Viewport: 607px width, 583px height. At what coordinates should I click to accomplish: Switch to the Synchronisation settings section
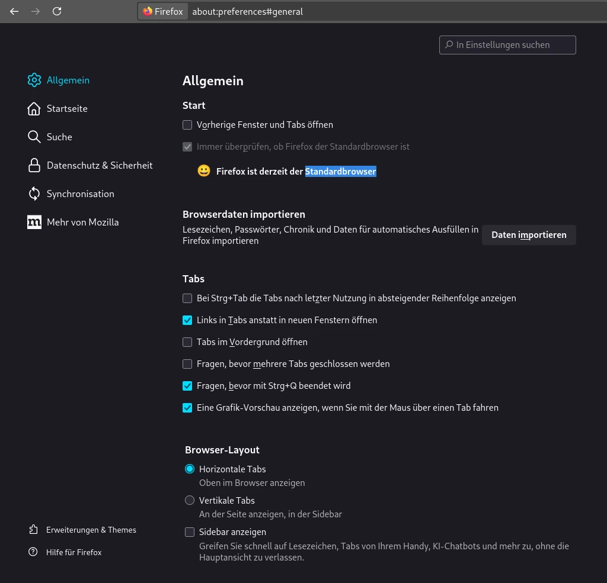[x=81, y=194]
